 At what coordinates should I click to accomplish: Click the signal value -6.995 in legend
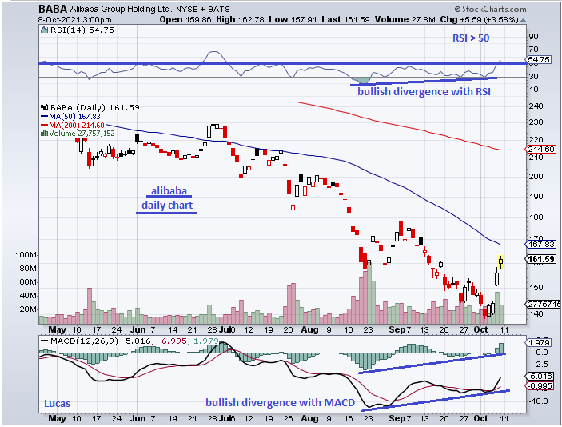pos(171,341)
